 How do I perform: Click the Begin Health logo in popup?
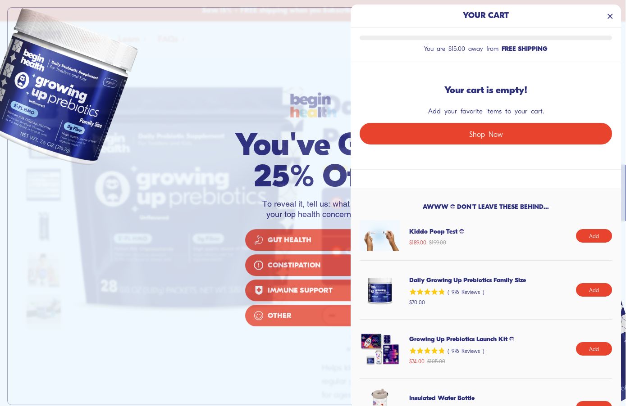click(x=313, y=105)
